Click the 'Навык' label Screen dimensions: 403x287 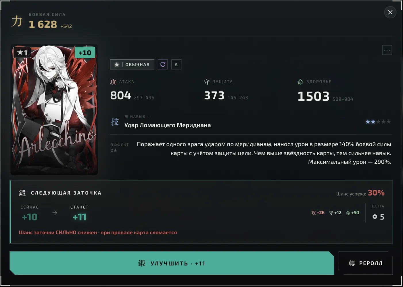pyautogui.click(x=138, y=117)
